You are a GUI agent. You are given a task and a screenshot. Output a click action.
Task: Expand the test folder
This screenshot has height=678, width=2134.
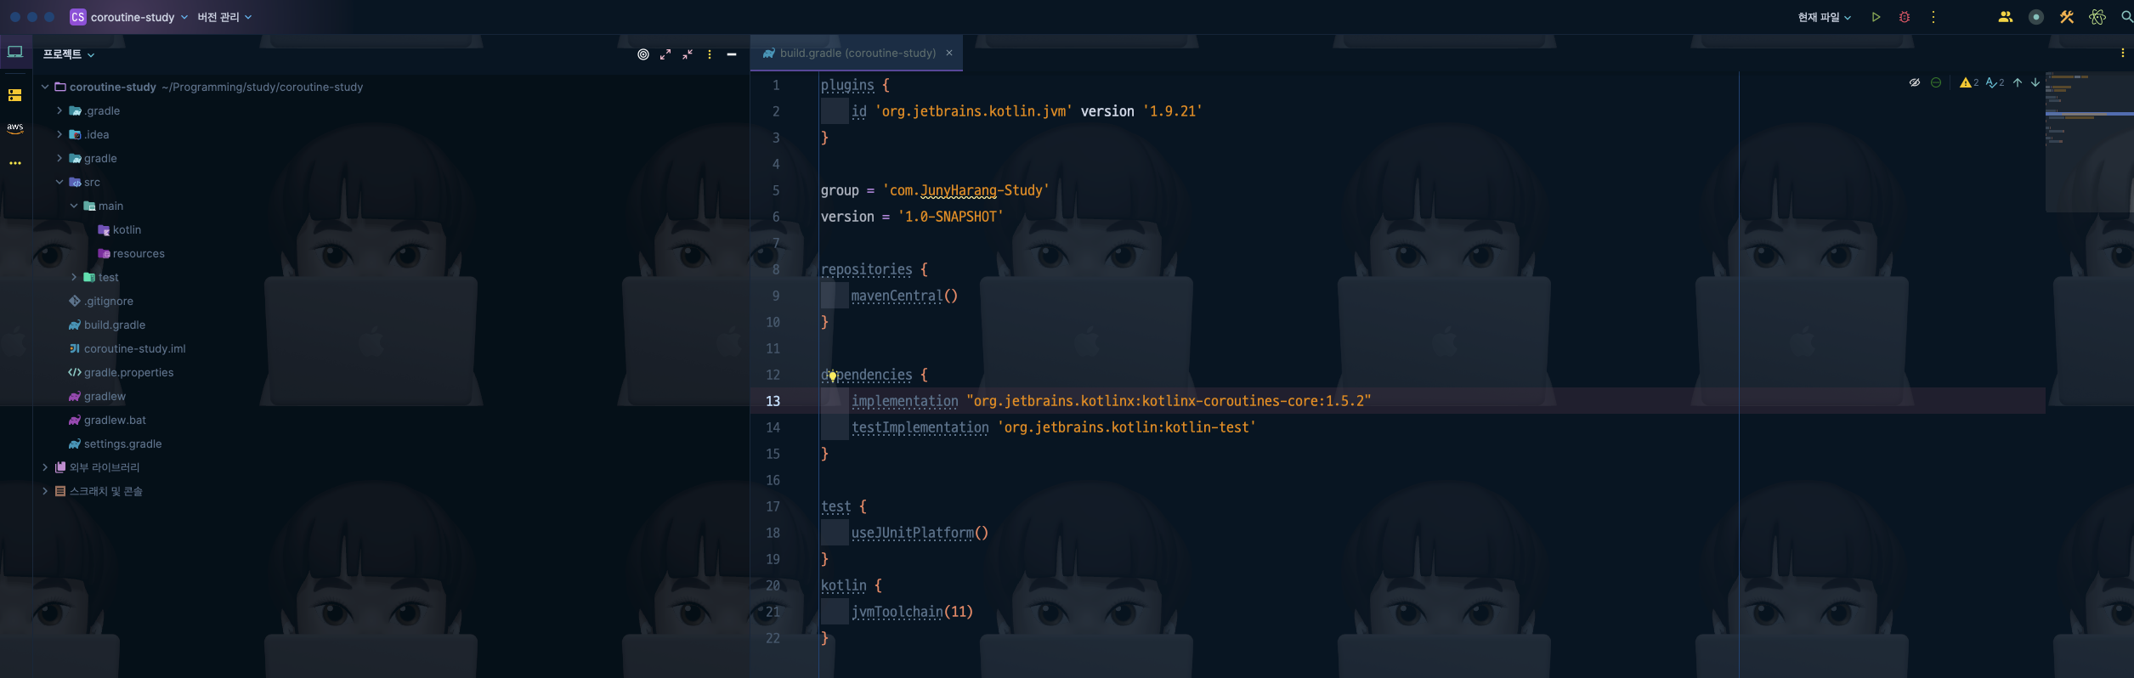74,277
